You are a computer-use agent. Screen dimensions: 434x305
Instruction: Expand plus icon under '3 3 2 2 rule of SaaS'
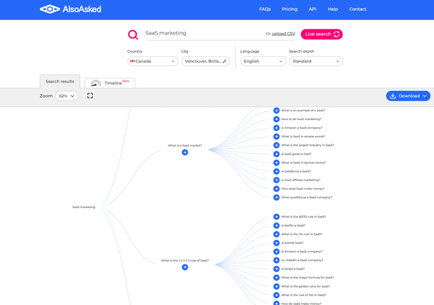coord(185,267)
